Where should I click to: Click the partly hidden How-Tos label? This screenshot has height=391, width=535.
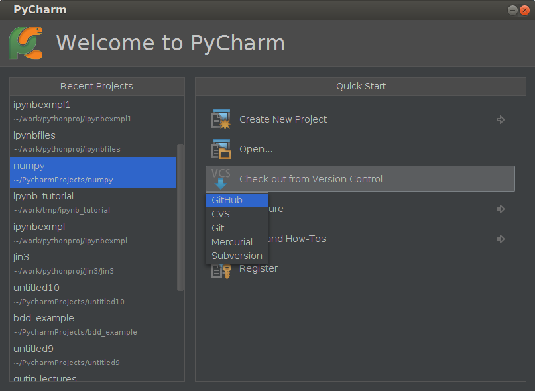(297, 239)
